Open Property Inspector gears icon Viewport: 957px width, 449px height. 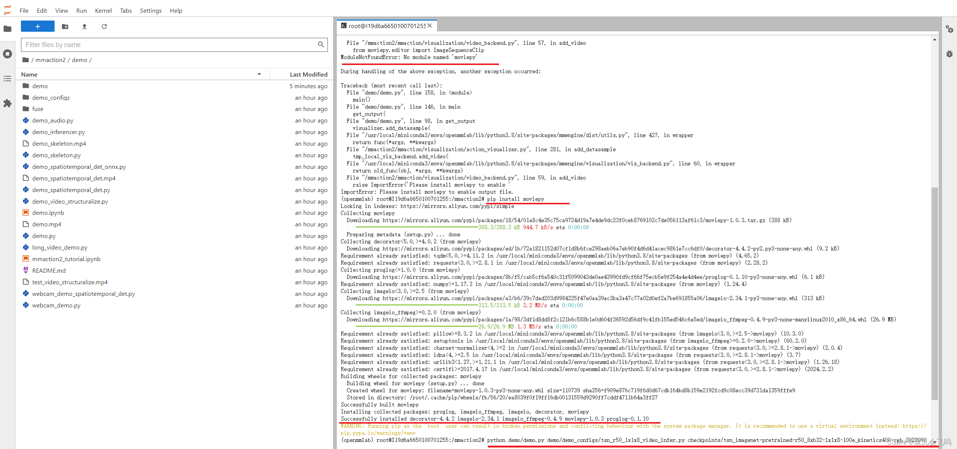pos(950,29)
